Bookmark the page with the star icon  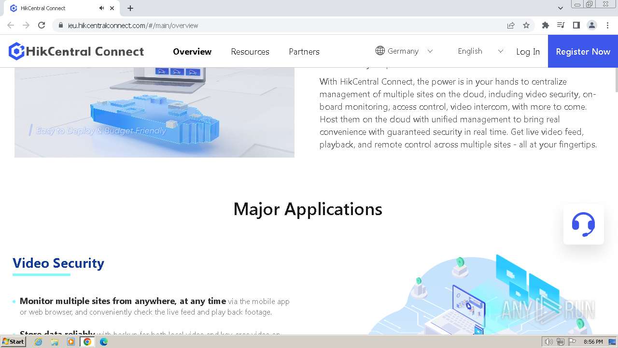526,25
